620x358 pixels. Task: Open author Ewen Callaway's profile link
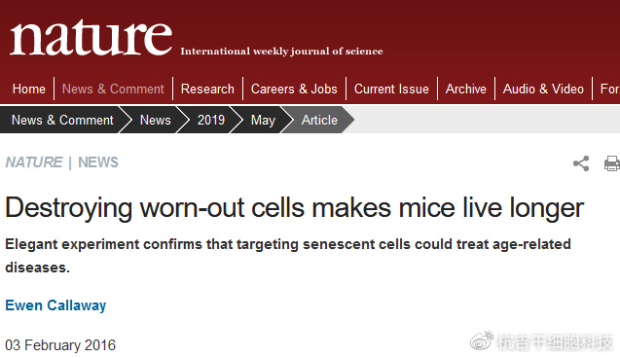(x=55, y=305)
